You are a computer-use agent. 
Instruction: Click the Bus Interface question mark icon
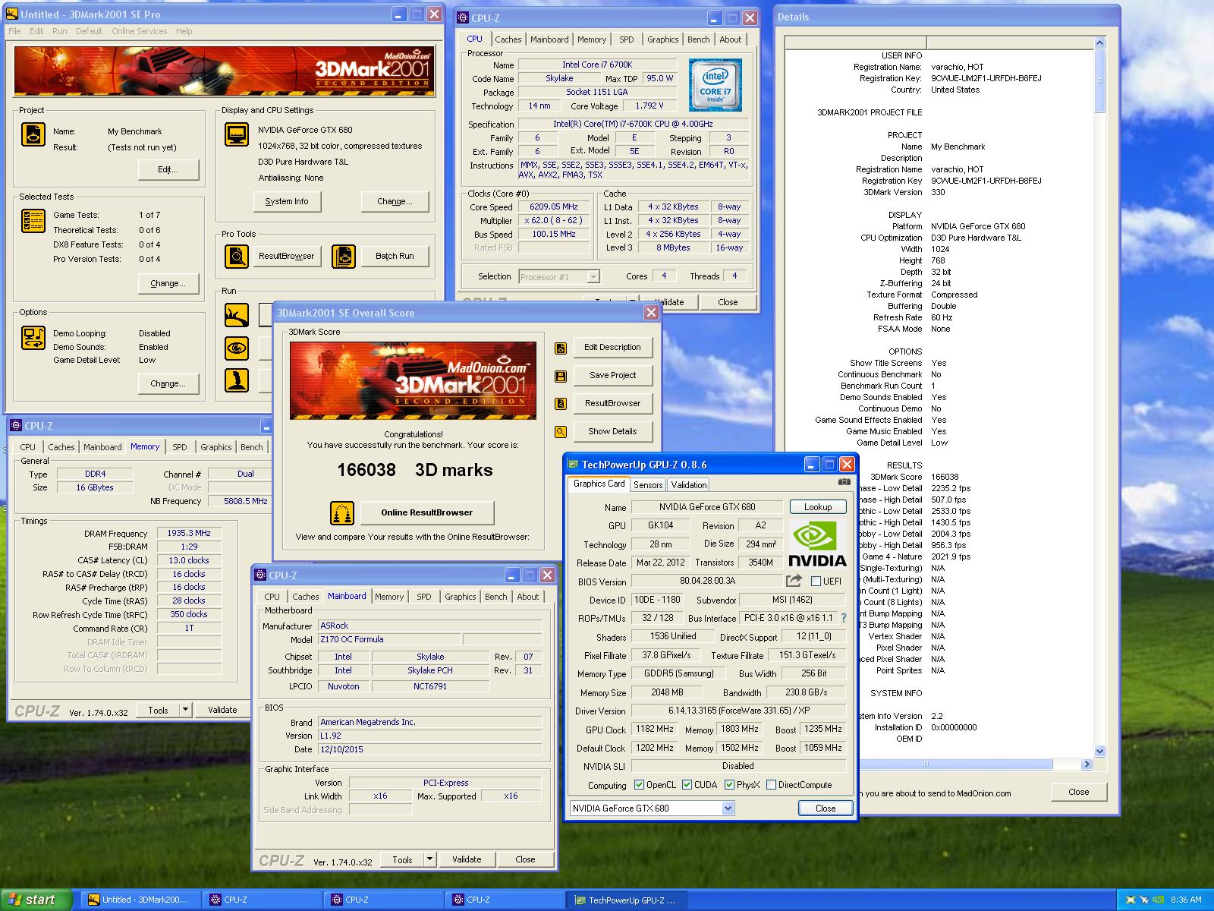(x=843, y=618)
